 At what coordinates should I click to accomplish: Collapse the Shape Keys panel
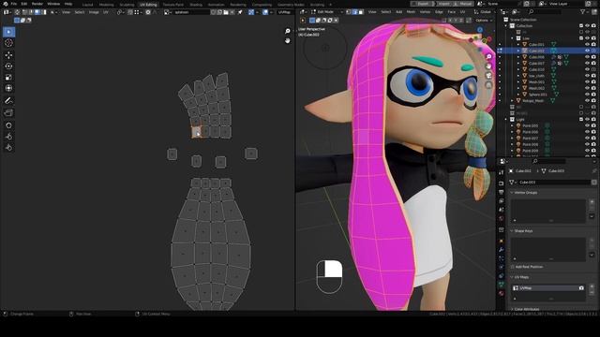[512, 231]
